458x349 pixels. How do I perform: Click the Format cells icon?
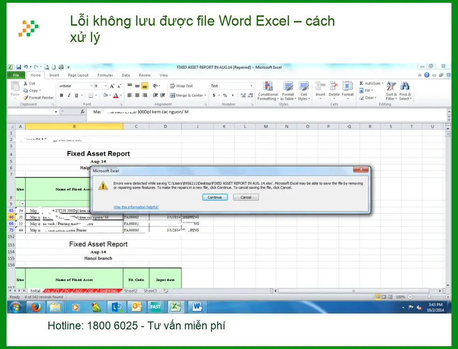[347, 86]
